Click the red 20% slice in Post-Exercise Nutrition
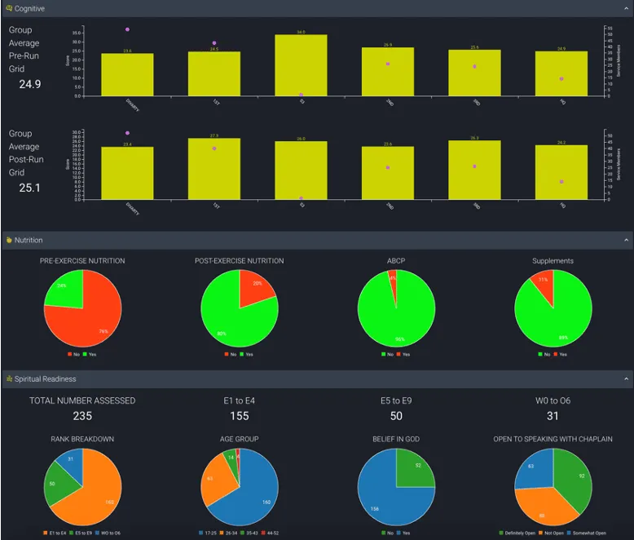Viewport: 634px width, 540px height. point(254,287)
